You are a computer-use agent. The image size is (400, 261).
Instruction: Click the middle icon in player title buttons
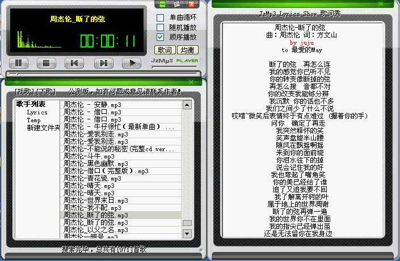pos(177,4)
